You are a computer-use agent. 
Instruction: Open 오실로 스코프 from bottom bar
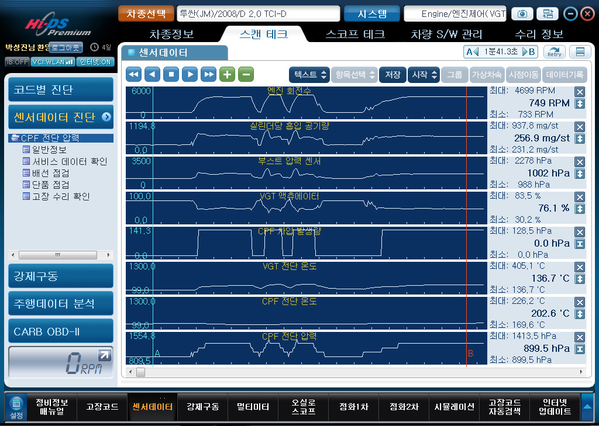(304, 407)
